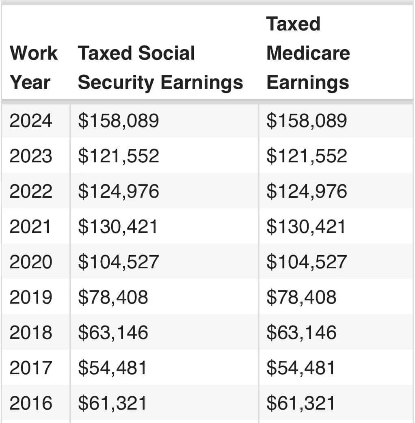
Task: Click the Work Year column header
Action: [34, 68]
